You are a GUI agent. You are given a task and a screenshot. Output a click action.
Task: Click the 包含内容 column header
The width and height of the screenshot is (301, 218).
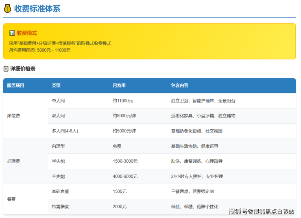[180, 85]
